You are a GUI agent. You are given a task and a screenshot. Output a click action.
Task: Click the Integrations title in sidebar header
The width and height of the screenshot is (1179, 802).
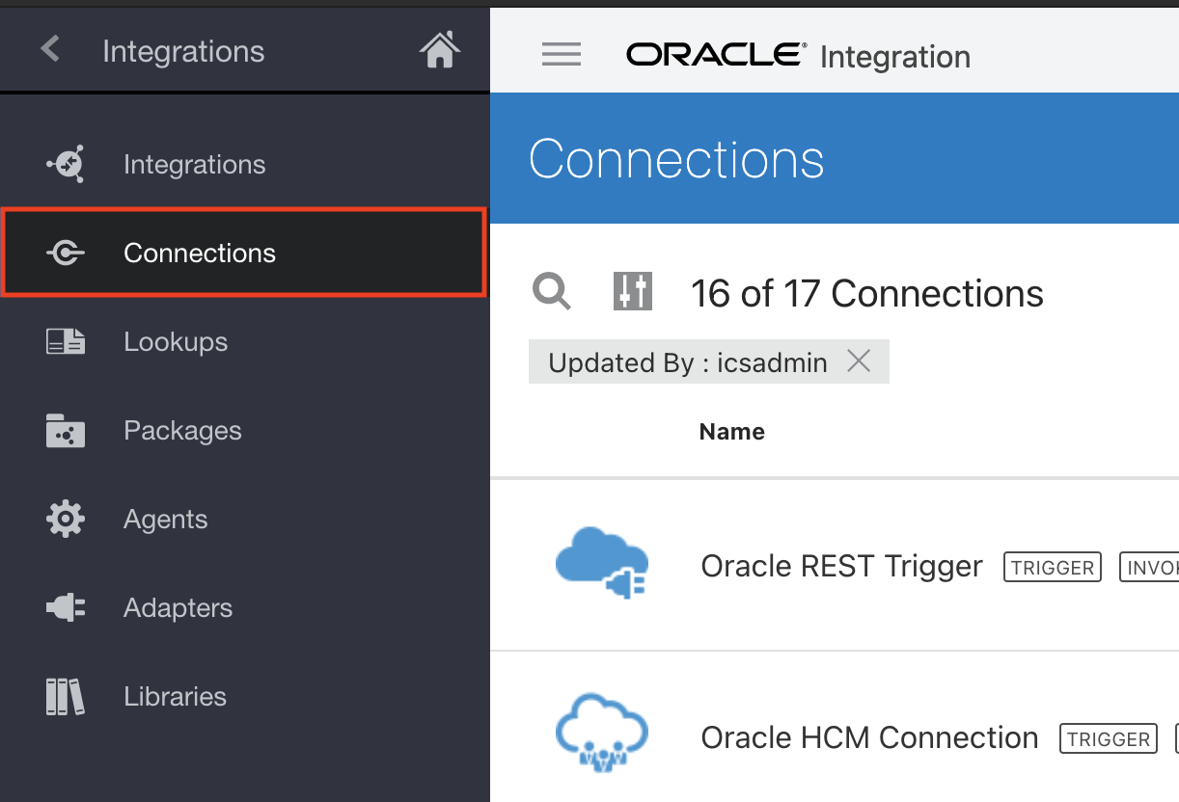[x=183, y=51]
